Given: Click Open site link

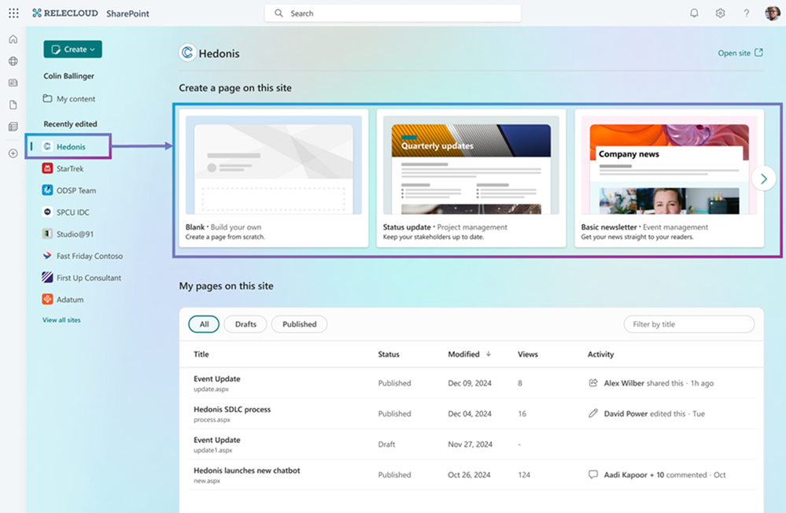Looking at the screenshot, I should tap(740, 53).
